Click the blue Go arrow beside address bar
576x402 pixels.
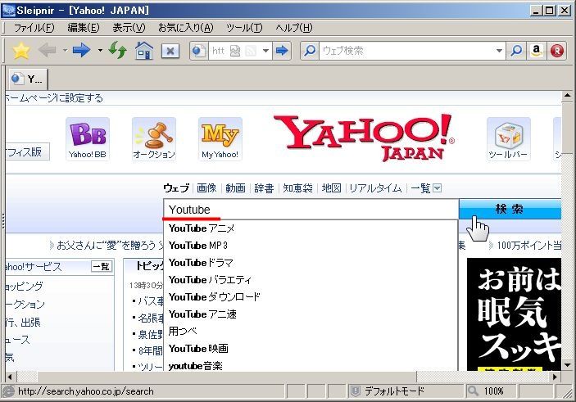(282, 51)
